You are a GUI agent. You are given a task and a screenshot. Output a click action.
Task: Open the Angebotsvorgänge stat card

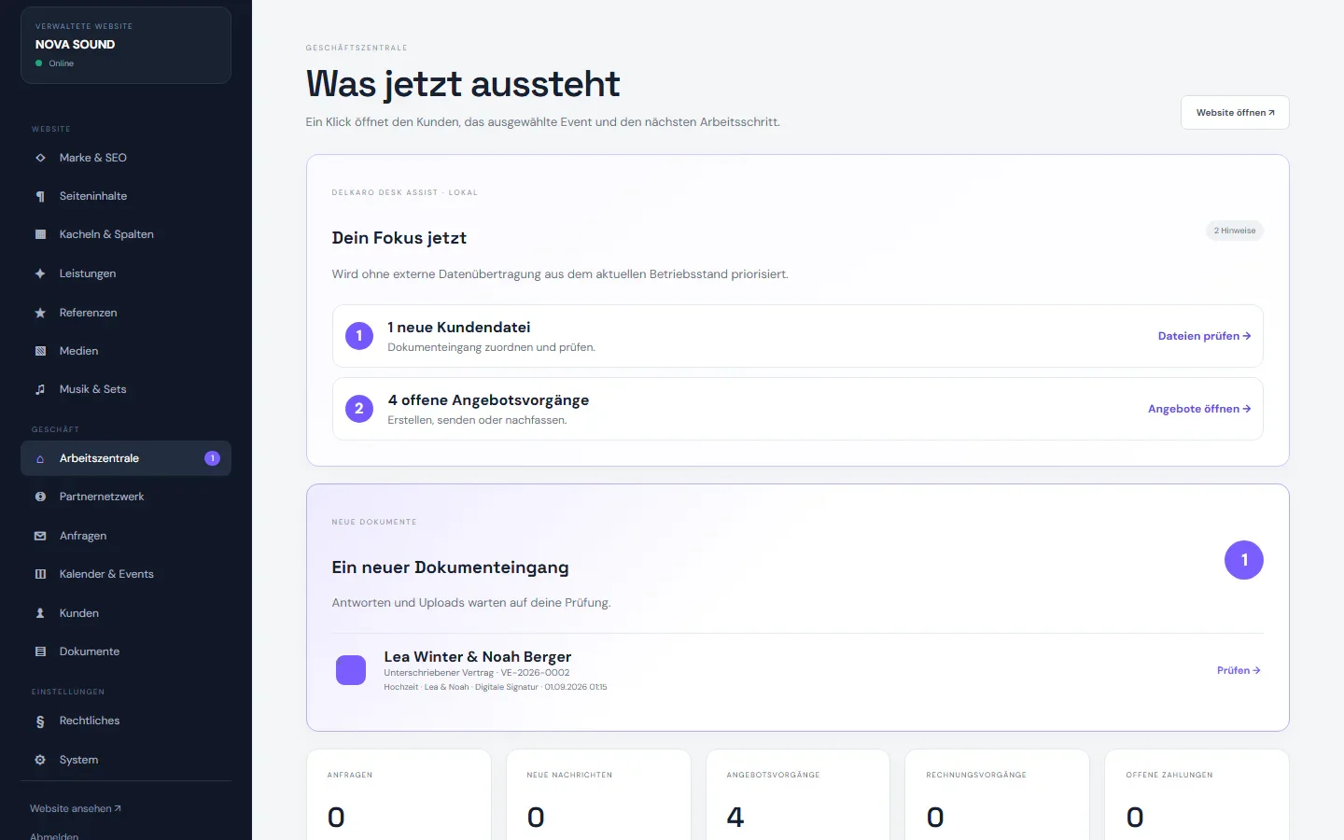coord(798,794)
